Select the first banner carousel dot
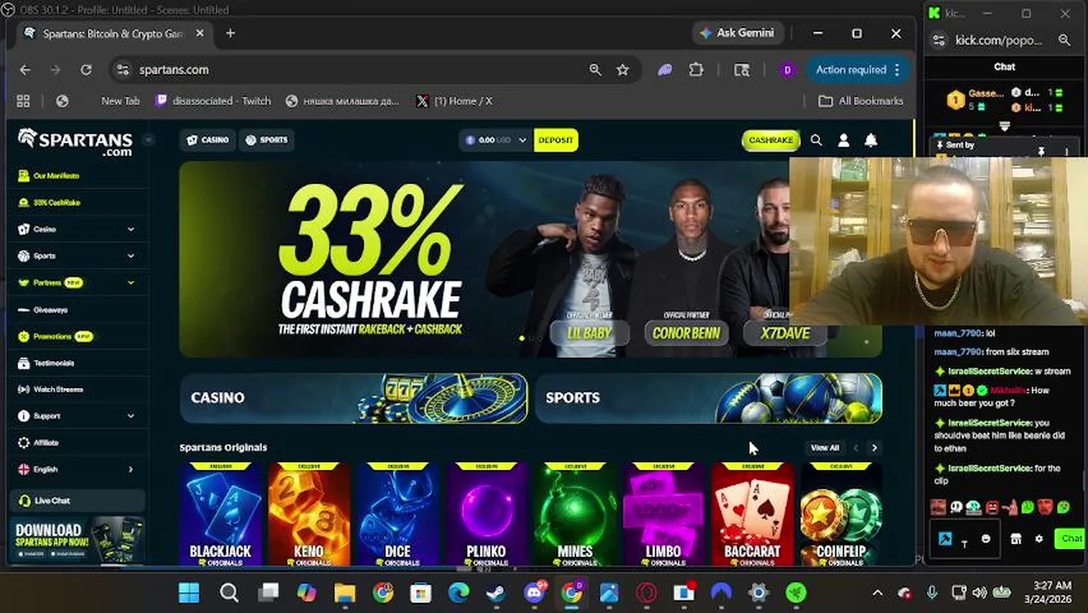Screen dimensions: 1088x613 [522, 339]
